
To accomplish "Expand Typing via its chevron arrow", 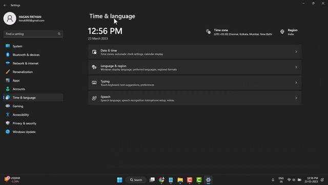I will 296,83.
